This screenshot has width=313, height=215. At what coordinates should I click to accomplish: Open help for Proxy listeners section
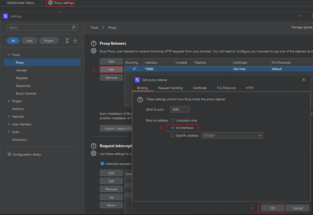94,43
